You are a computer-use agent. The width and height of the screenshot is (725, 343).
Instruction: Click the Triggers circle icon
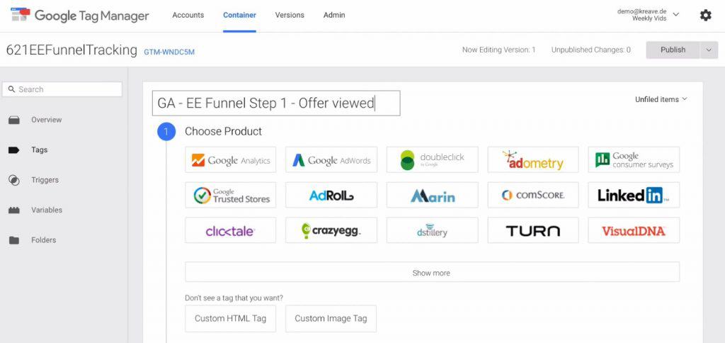coord(14,180)
